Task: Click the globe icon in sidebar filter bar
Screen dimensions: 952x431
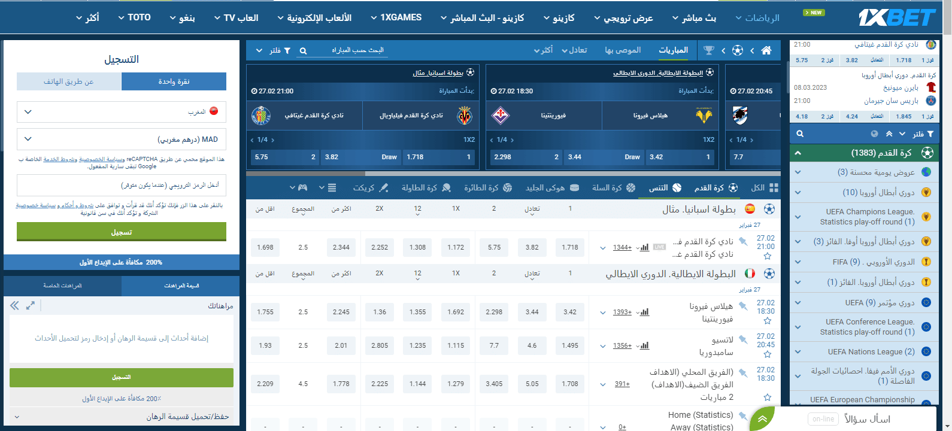Action: [x=875, y=134]
